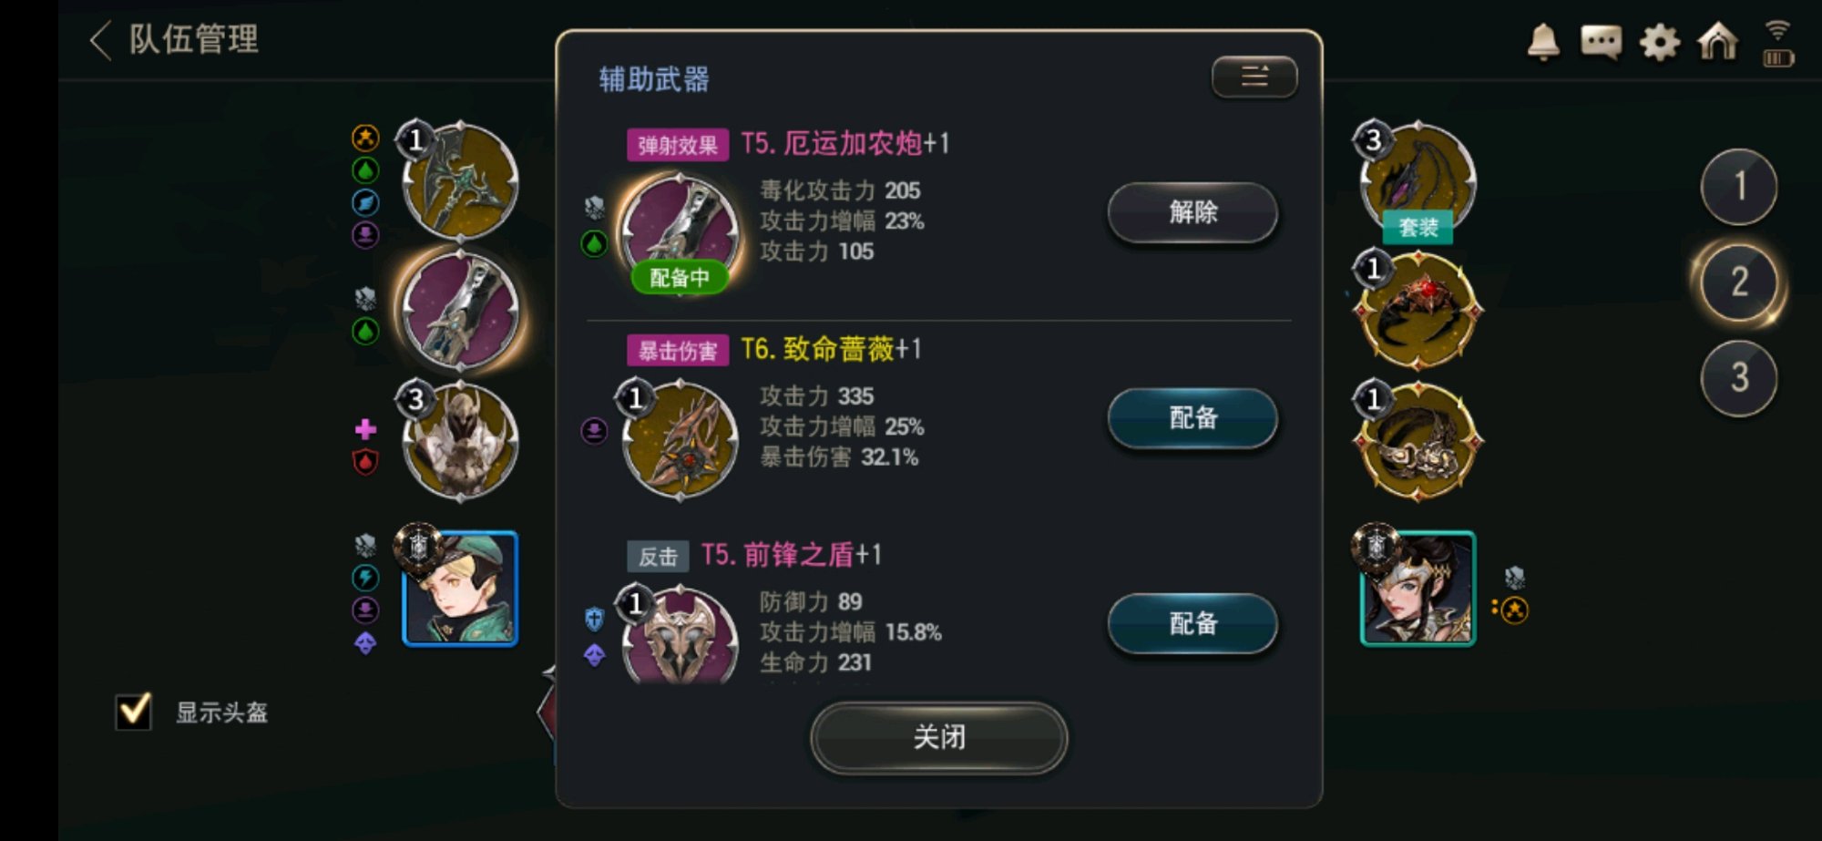This screenshot has height=841, width=1822.
Task: Select the horned helmet armor slot
Action: coord(460,442)
